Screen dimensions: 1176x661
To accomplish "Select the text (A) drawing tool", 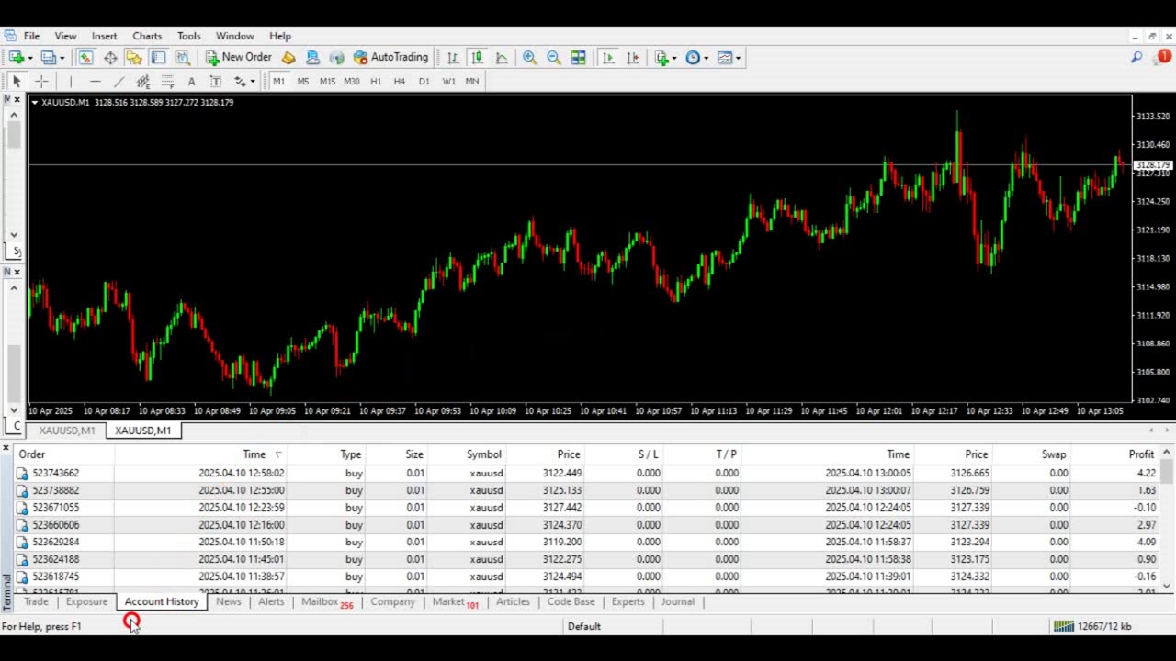I will 191,82.
